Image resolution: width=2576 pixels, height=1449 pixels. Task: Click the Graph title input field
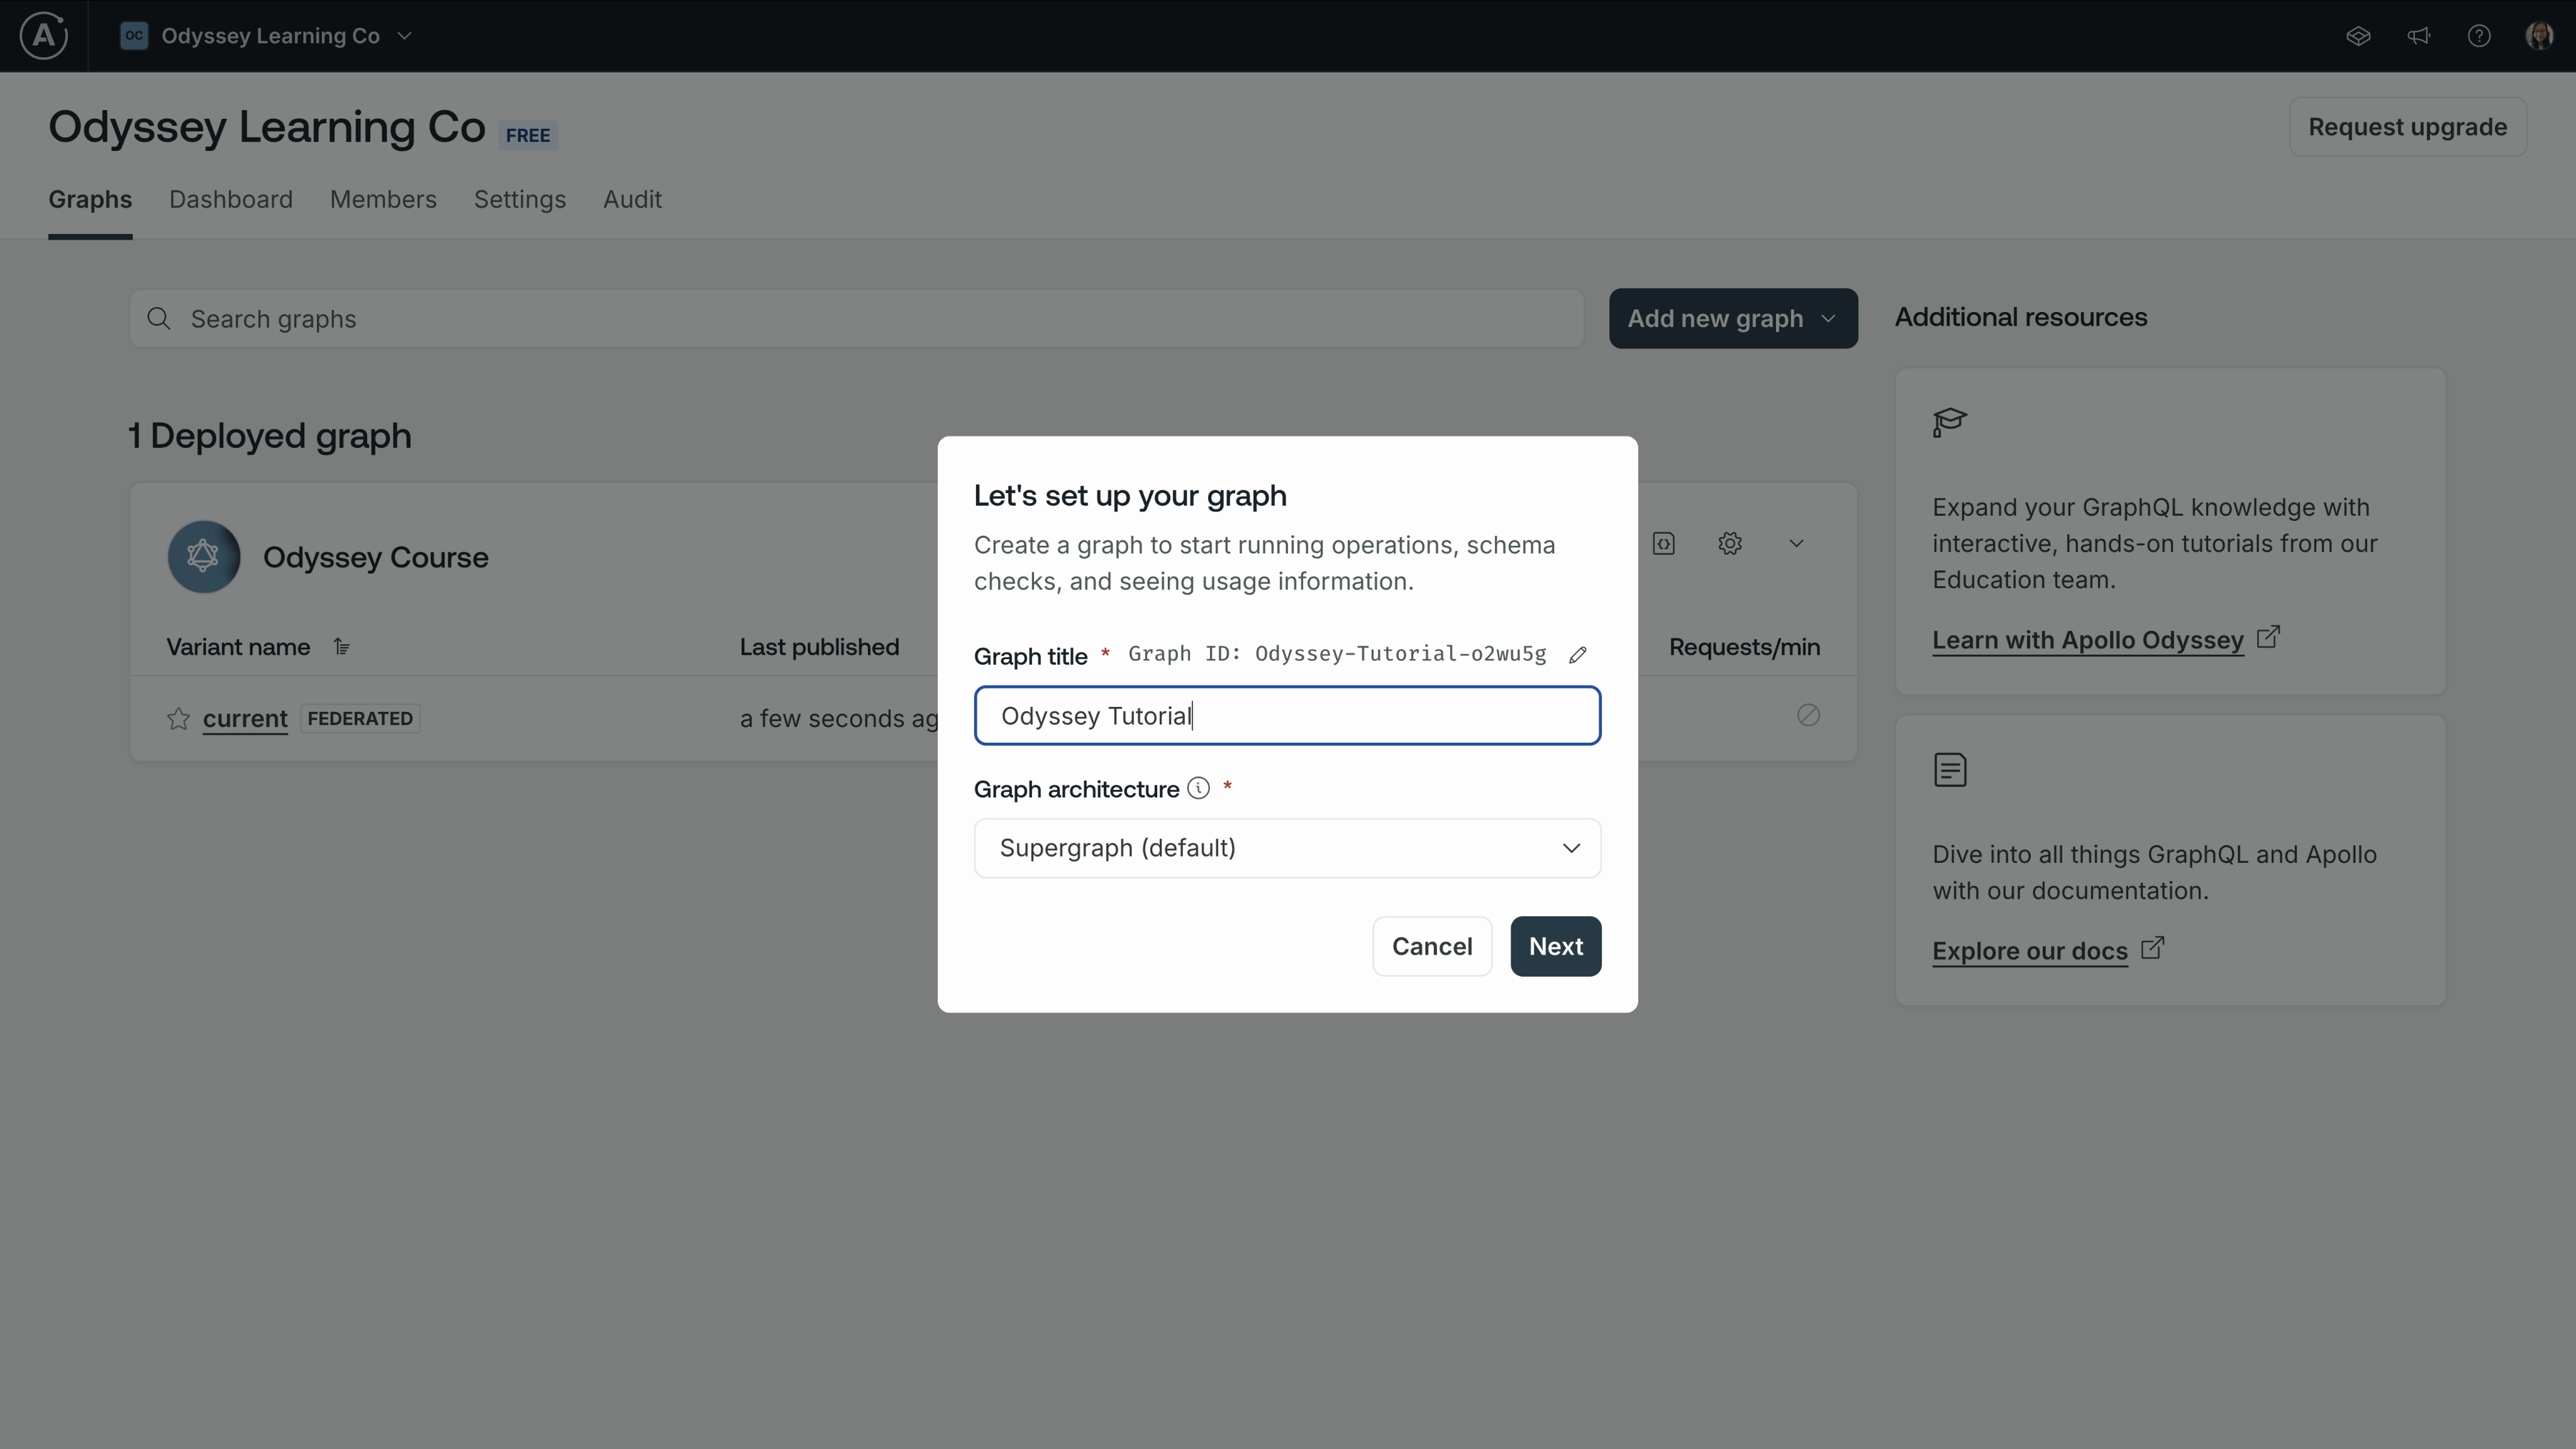[x=1287, y=716]
